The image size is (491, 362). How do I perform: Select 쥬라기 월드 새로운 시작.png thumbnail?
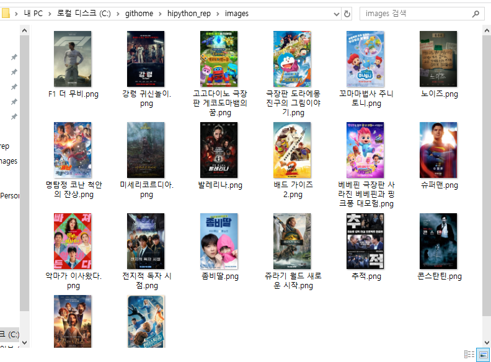[x=292, y=241]
